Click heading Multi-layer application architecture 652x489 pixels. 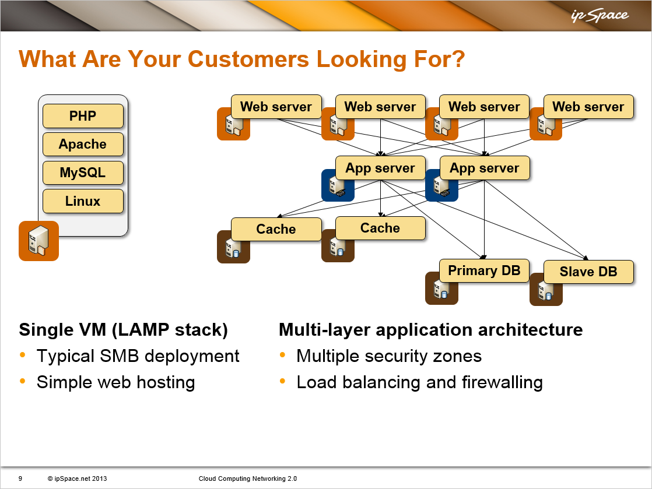click(x=431, y=330)
